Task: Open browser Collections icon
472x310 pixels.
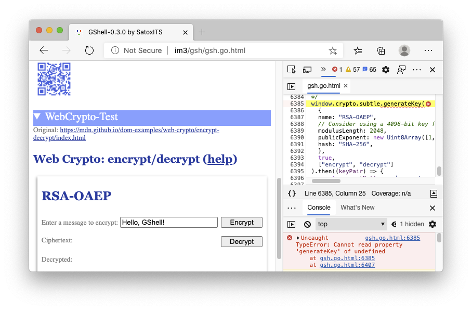Action: coord(381,50)
